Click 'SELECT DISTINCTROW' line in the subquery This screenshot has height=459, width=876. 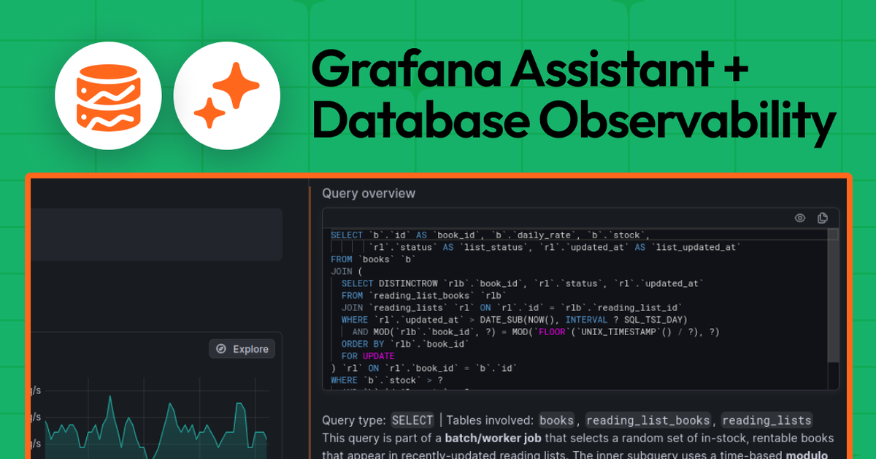523,283
